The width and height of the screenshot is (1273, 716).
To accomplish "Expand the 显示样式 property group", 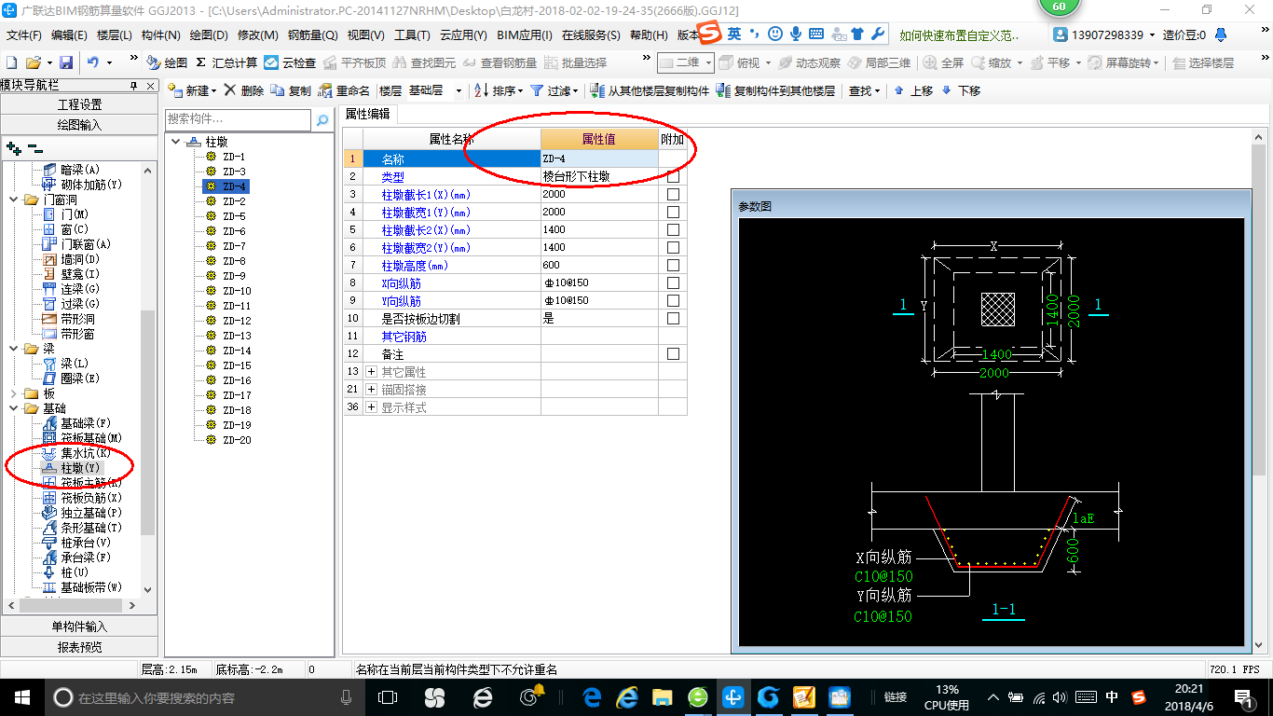I will (372, 407).
